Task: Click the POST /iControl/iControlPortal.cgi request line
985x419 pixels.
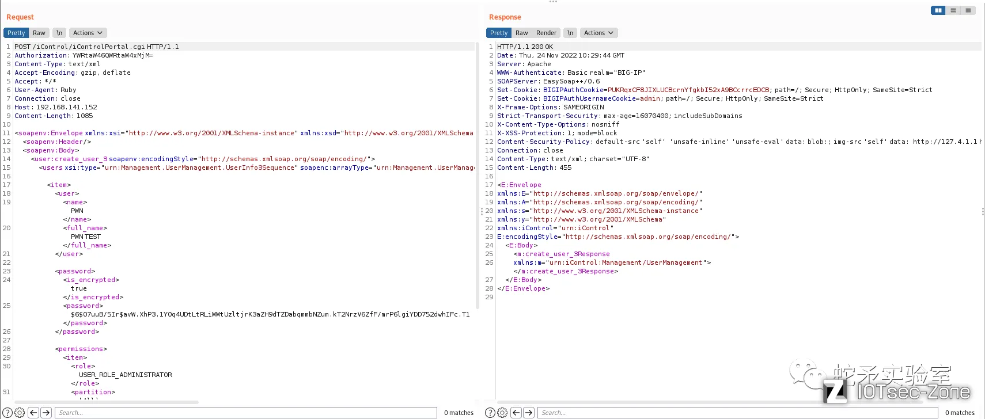Action: (97, 47)
